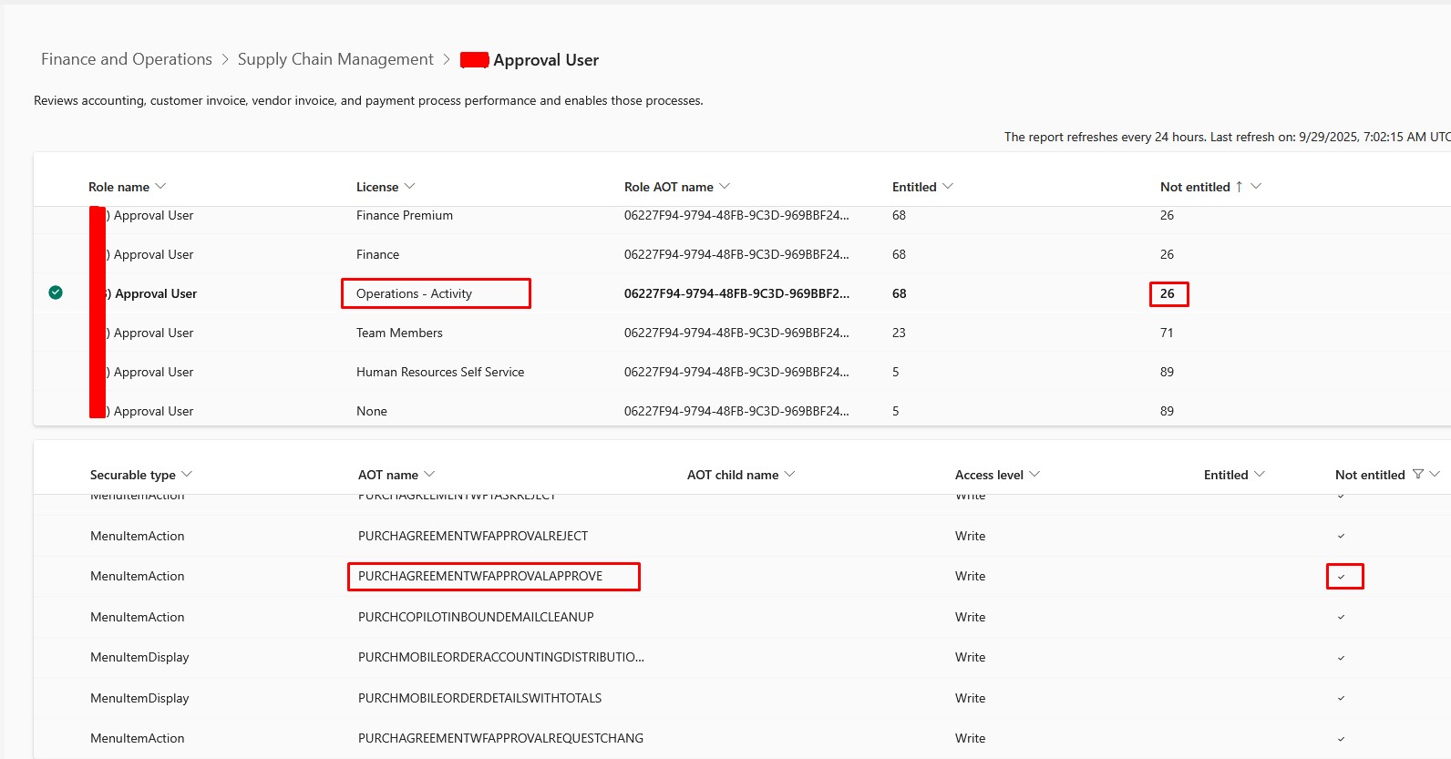Expand the Role AOT name column menu
1451x759 pixels.
725,187
